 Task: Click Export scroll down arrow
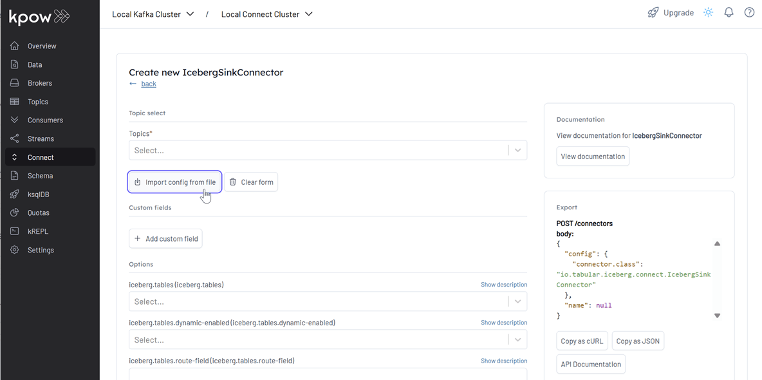pyautogui.click(x=717, y=316)
